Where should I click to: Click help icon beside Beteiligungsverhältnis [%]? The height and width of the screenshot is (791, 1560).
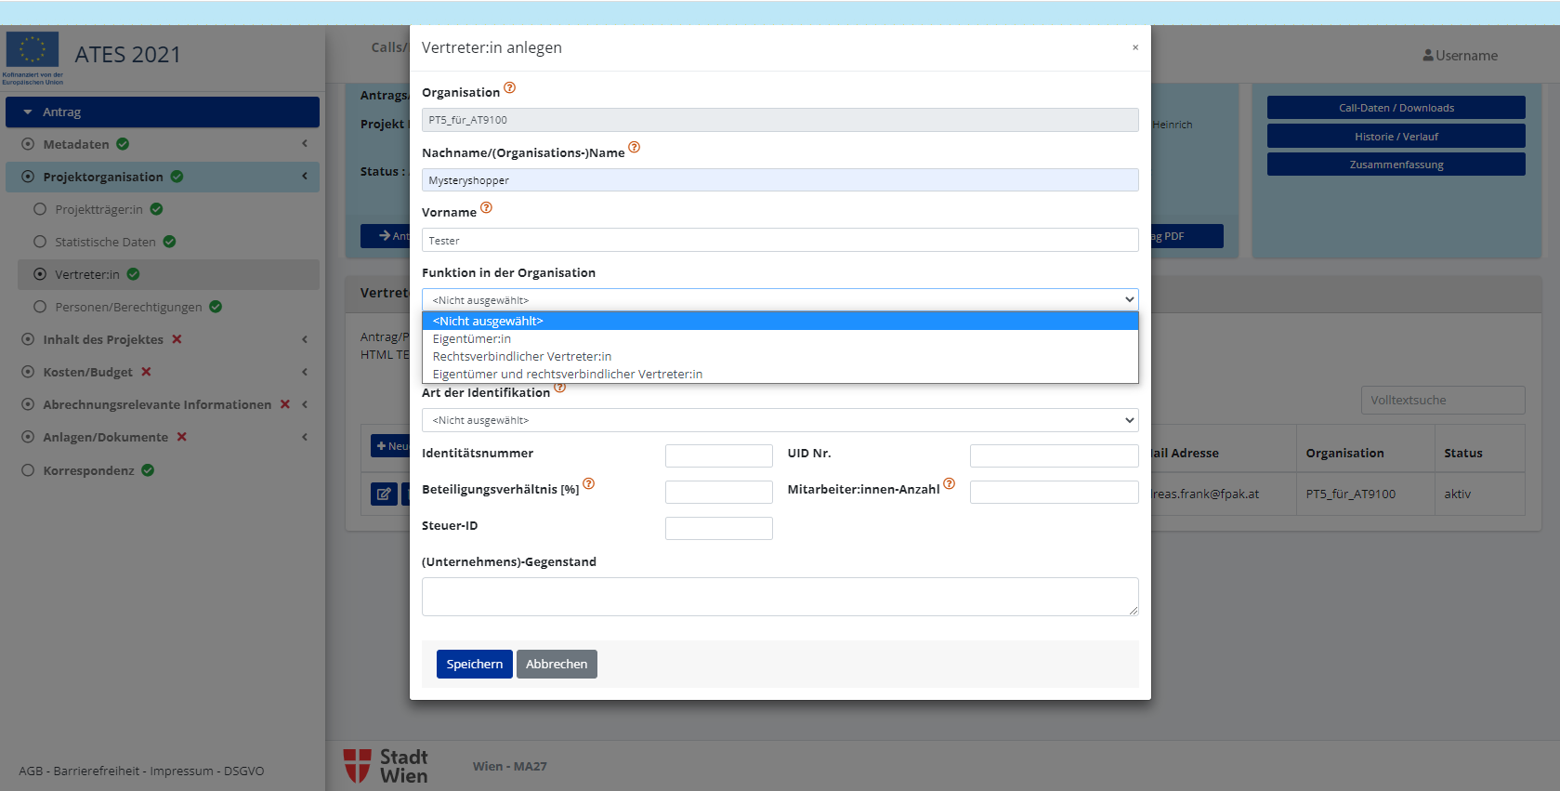588,484
